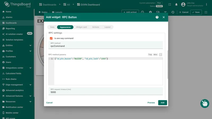Close the Add widget dialog
The width and height of the screenshot is (212, 119).
coord(164,17)
